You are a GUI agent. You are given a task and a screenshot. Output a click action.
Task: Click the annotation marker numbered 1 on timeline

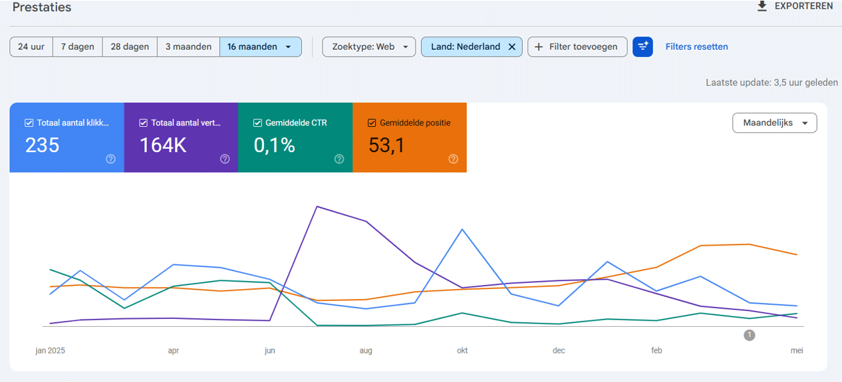750,335
